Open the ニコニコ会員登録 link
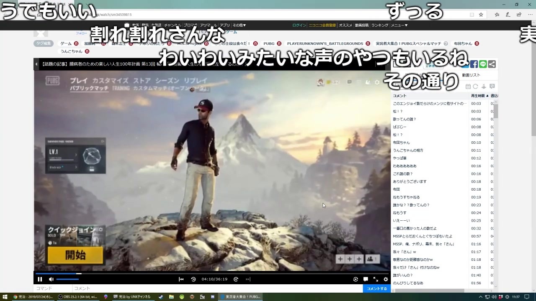536x301 pixels. coord(322,26)
